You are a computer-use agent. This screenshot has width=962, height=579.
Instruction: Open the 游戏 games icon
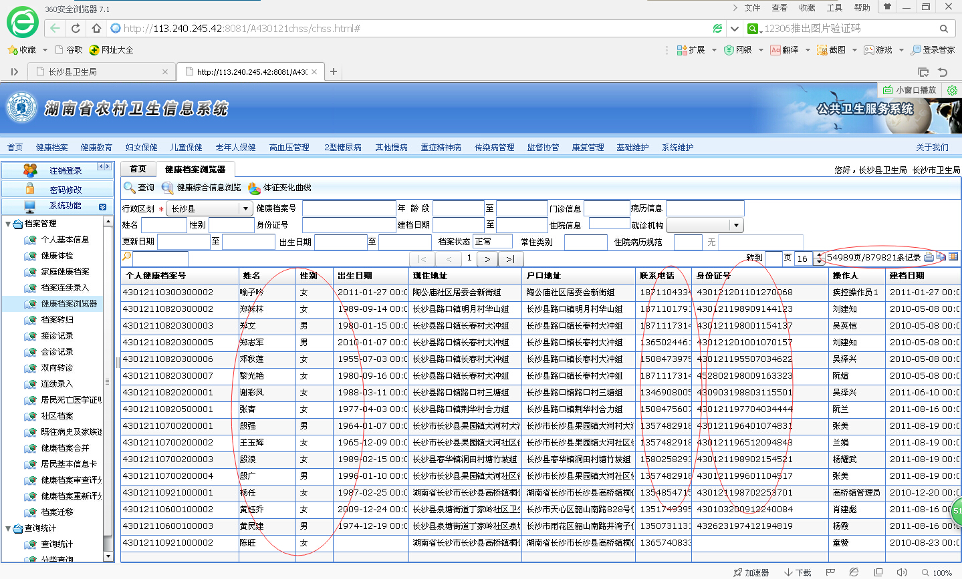tap(869, 50)
